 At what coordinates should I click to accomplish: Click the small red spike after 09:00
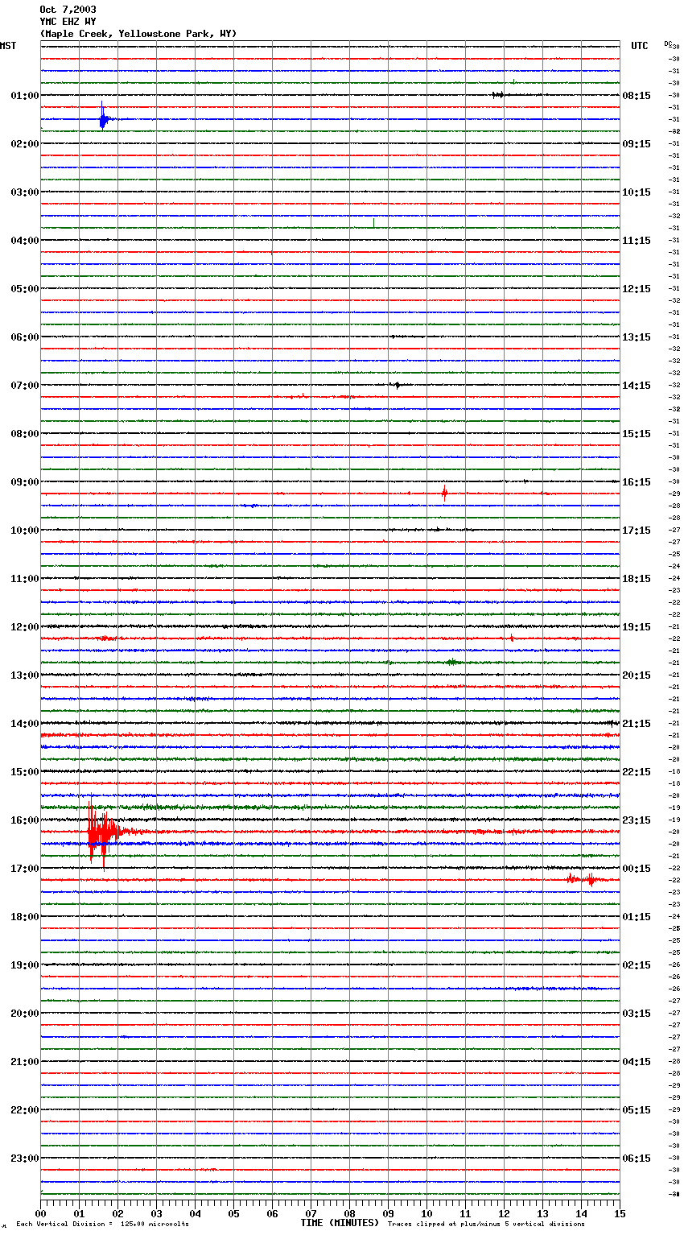click(444, 494)
